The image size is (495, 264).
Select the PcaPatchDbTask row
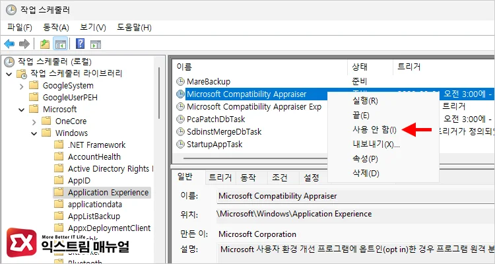[216, 119]
